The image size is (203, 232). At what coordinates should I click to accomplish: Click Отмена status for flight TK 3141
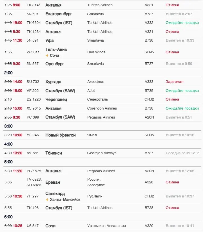[x=172, y=5]
